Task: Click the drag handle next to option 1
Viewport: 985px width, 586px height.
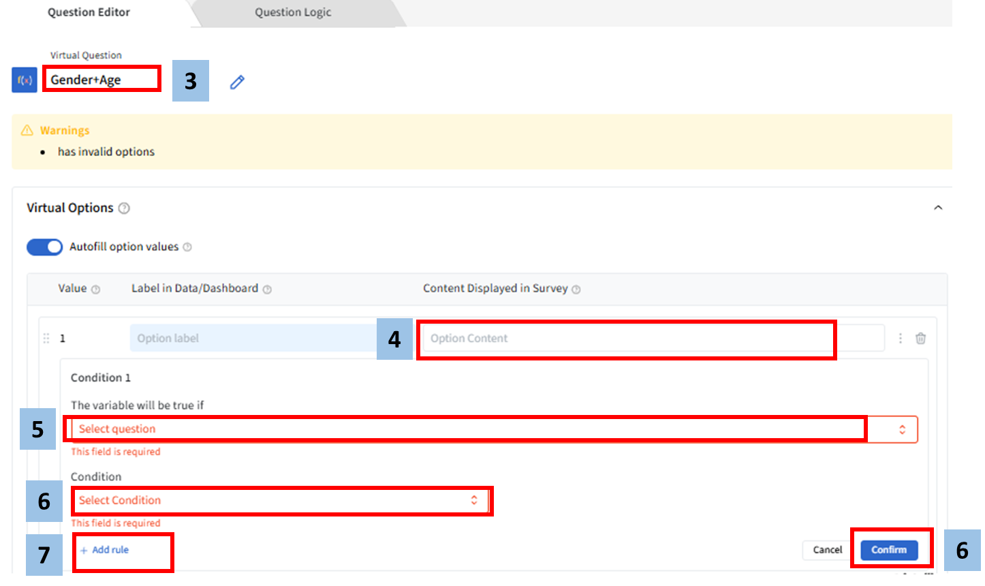Action: (46, 338)
